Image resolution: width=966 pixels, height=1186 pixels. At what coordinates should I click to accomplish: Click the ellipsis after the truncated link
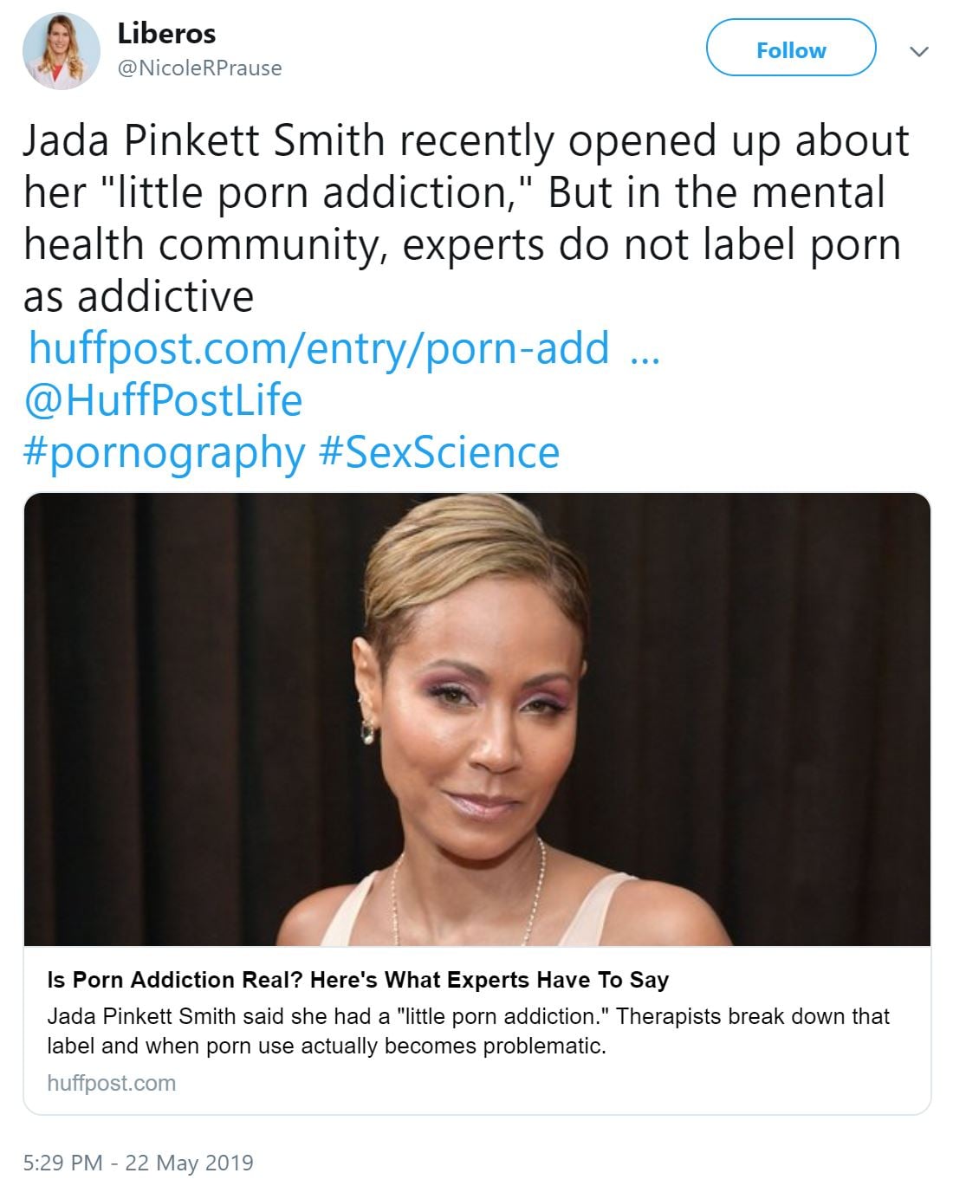pos(645,350)
